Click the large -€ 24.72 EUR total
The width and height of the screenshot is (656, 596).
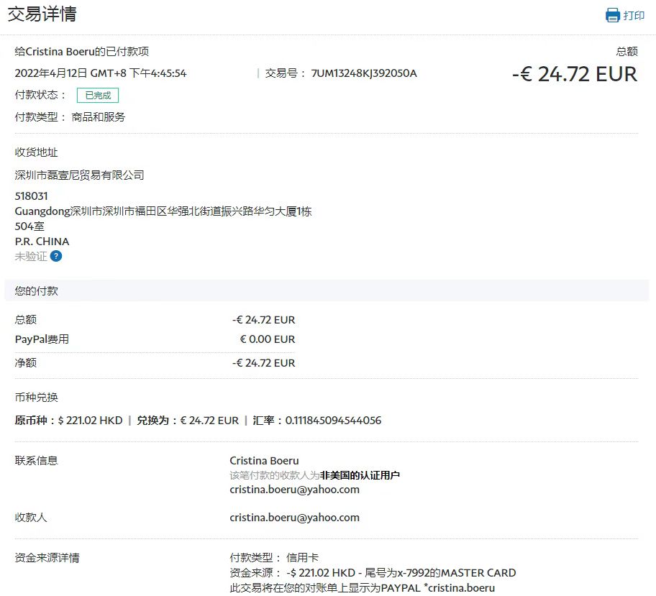(574, 74)
